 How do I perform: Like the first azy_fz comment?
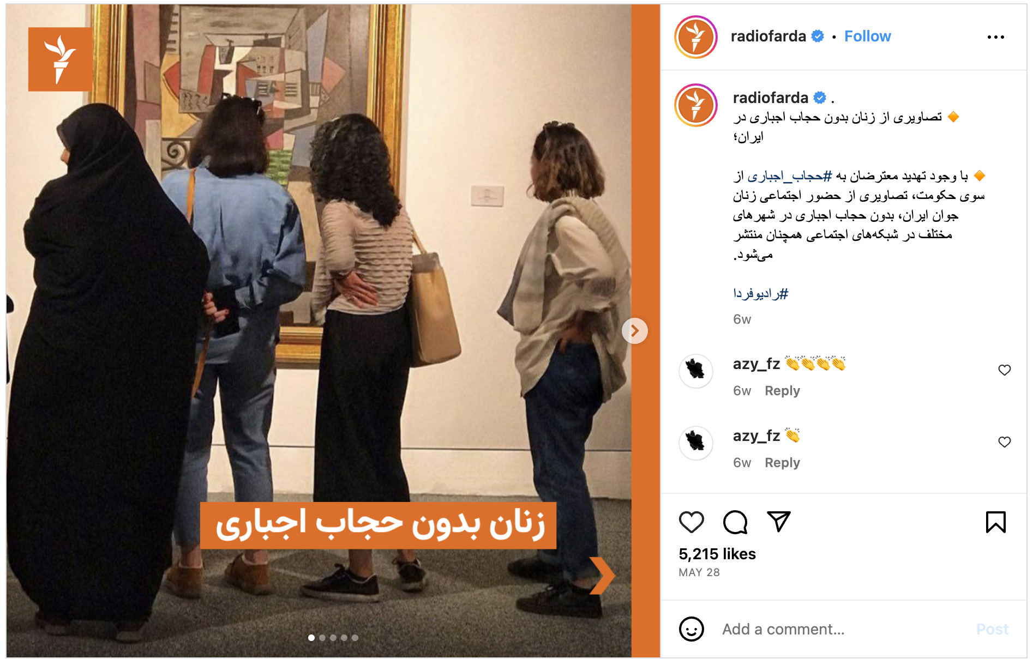tap(1004, 370)
